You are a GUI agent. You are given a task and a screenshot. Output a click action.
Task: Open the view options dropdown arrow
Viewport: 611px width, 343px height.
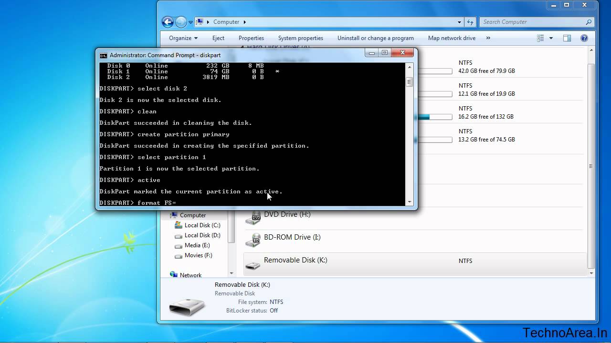click(x=551, y=38)
